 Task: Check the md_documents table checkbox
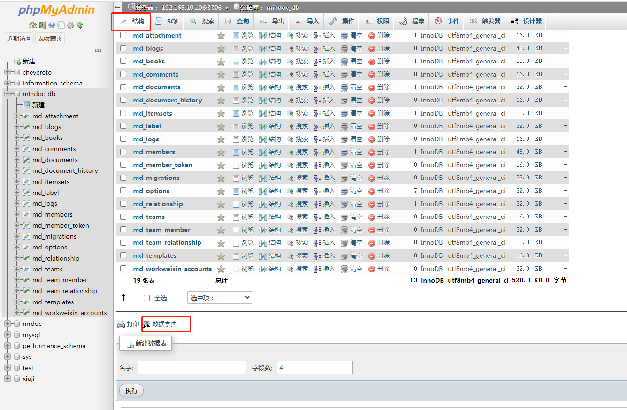123,87
